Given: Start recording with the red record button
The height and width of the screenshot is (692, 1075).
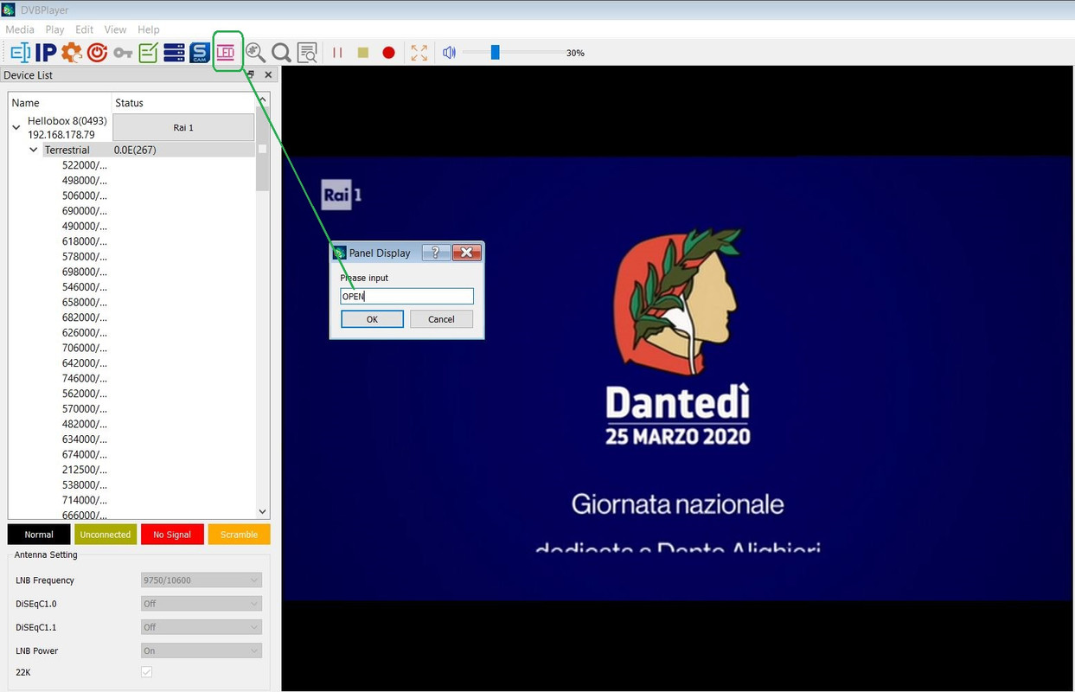Looking at the screenshot, I should (x=388, y=53).
